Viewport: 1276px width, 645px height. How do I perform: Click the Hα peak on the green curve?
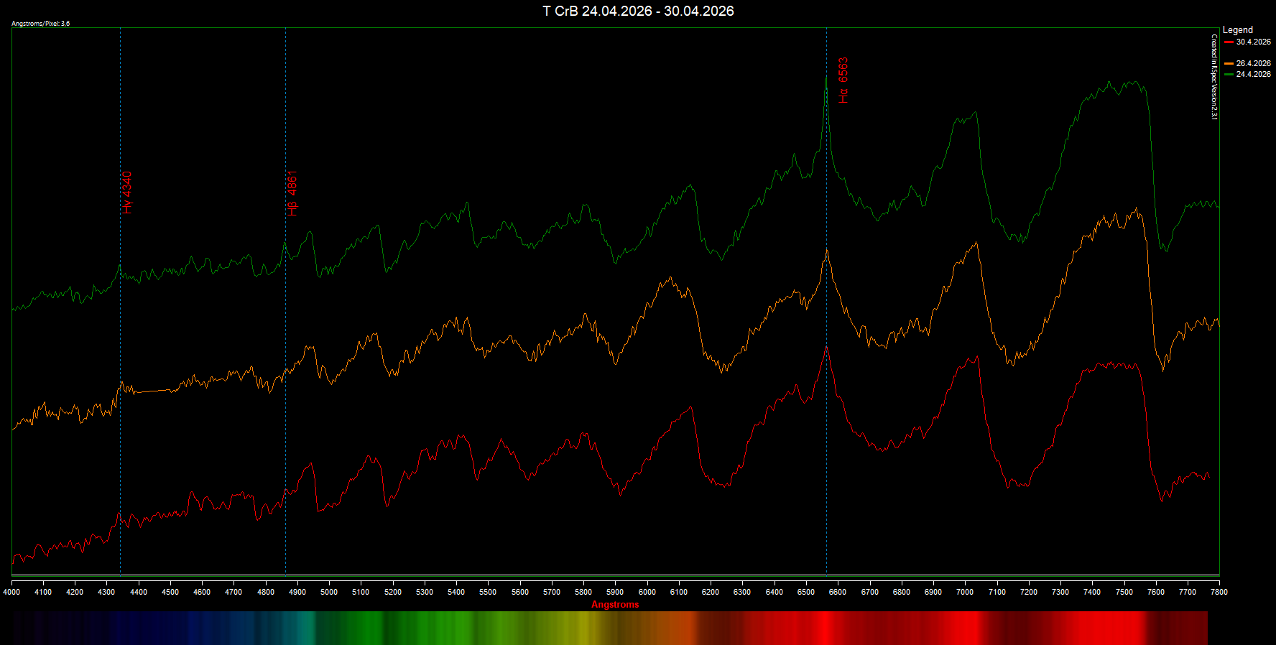coord(826,78)
